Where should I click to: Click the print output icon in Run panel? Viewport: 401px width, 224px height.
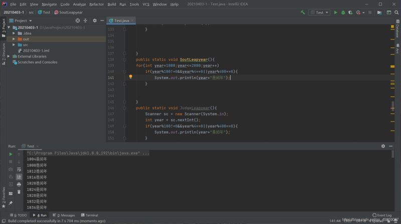19,184
